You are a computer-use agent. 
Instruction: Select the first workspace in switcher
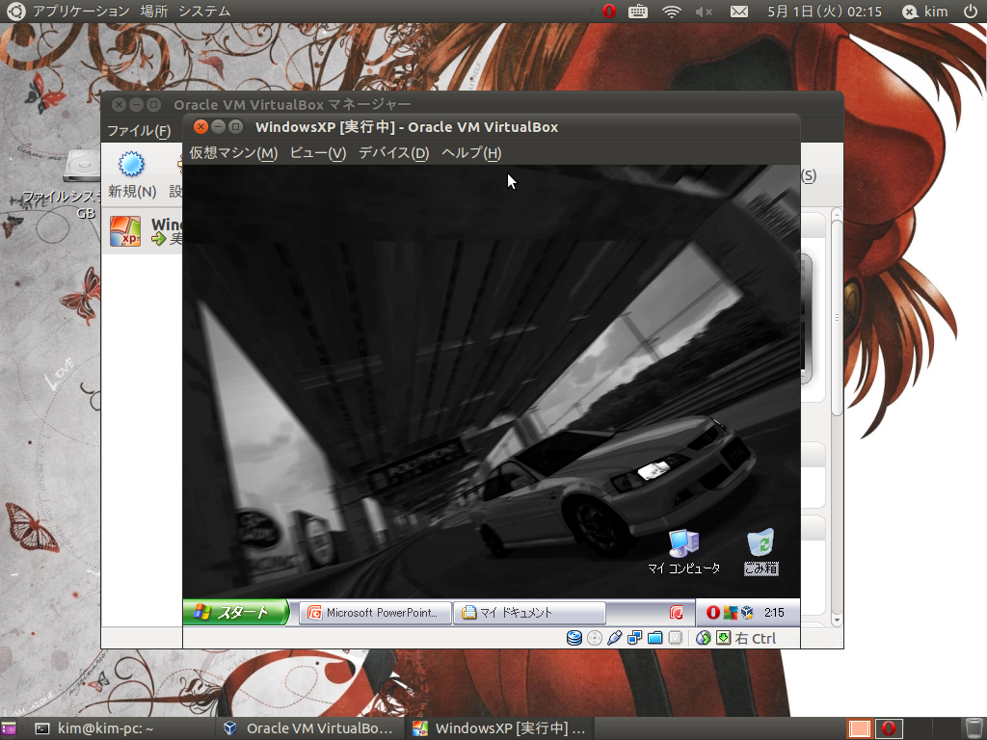tap(860, 728)
